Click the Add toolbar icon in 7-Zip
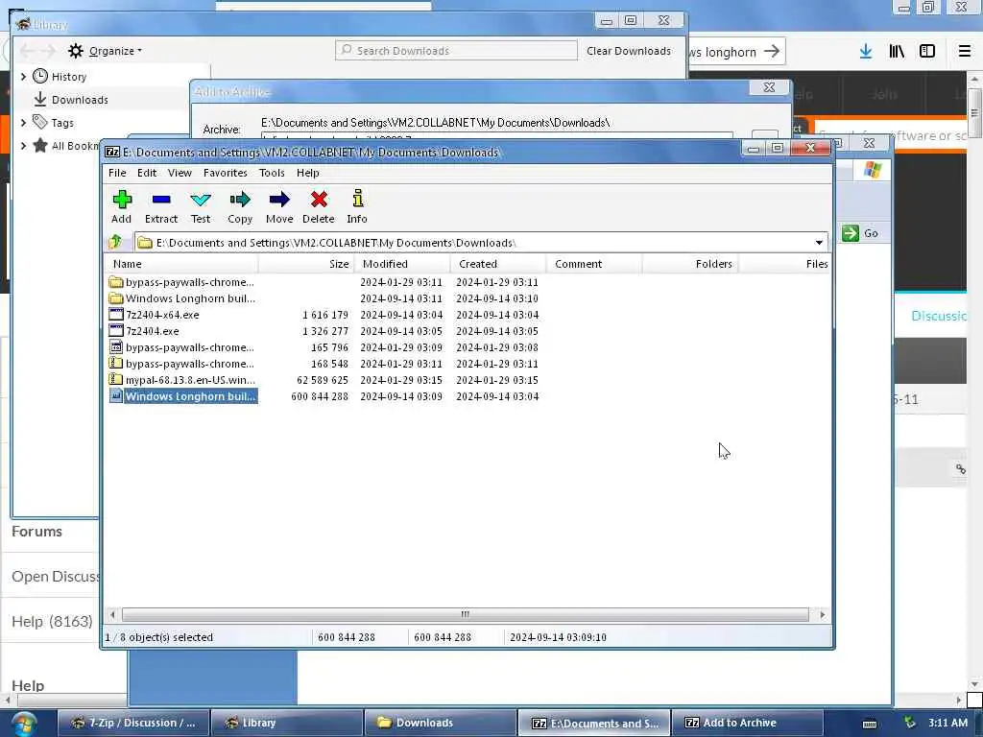This screenshot has width=983, height=737. 122,206
